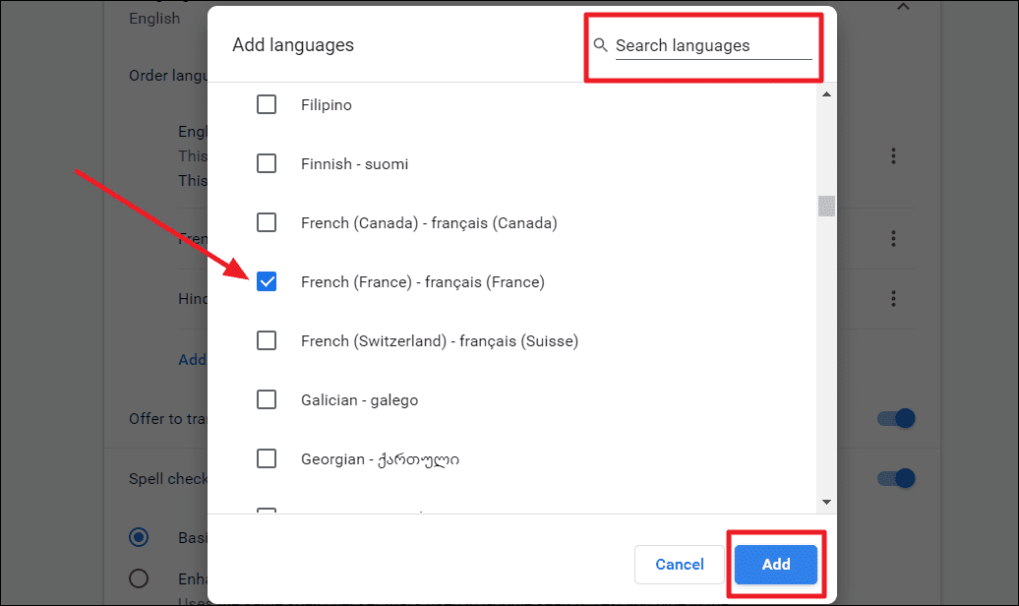This screenshot has width=1019, height=606.
Task: Click the Georgian language label
Action: tap(381, 459)
